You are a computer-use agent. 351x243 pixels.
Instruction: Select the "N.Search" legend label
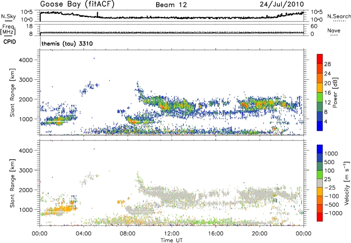(339, 16)
